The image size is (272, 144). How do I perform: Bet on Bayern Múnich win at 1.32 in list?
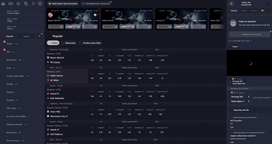pos(92,60)
